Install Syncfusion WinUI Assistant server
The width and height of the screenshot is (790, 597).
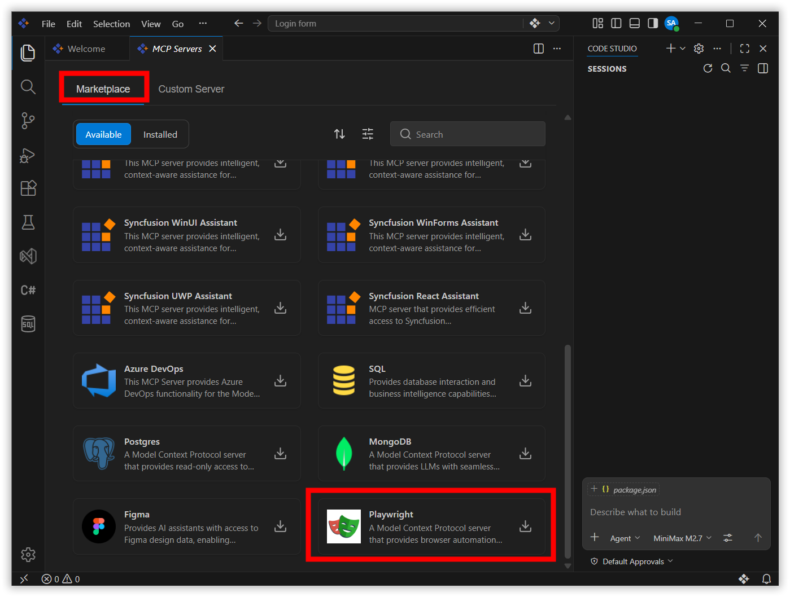click(x=280, y=234)
